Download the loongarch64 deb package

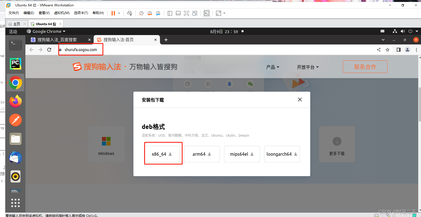282,154
